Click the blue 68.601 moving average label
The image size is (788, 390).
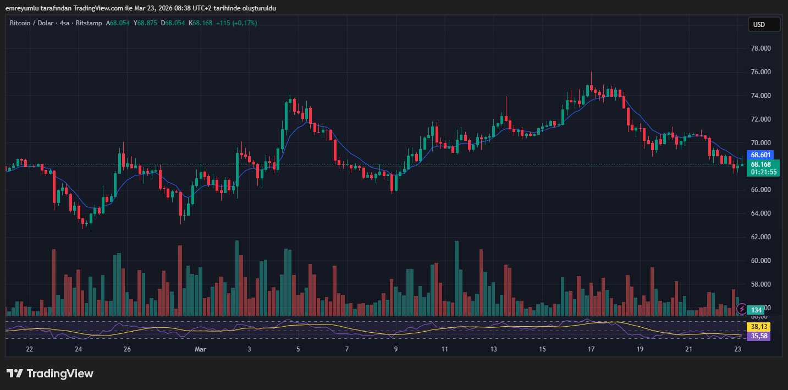(761, 155)
